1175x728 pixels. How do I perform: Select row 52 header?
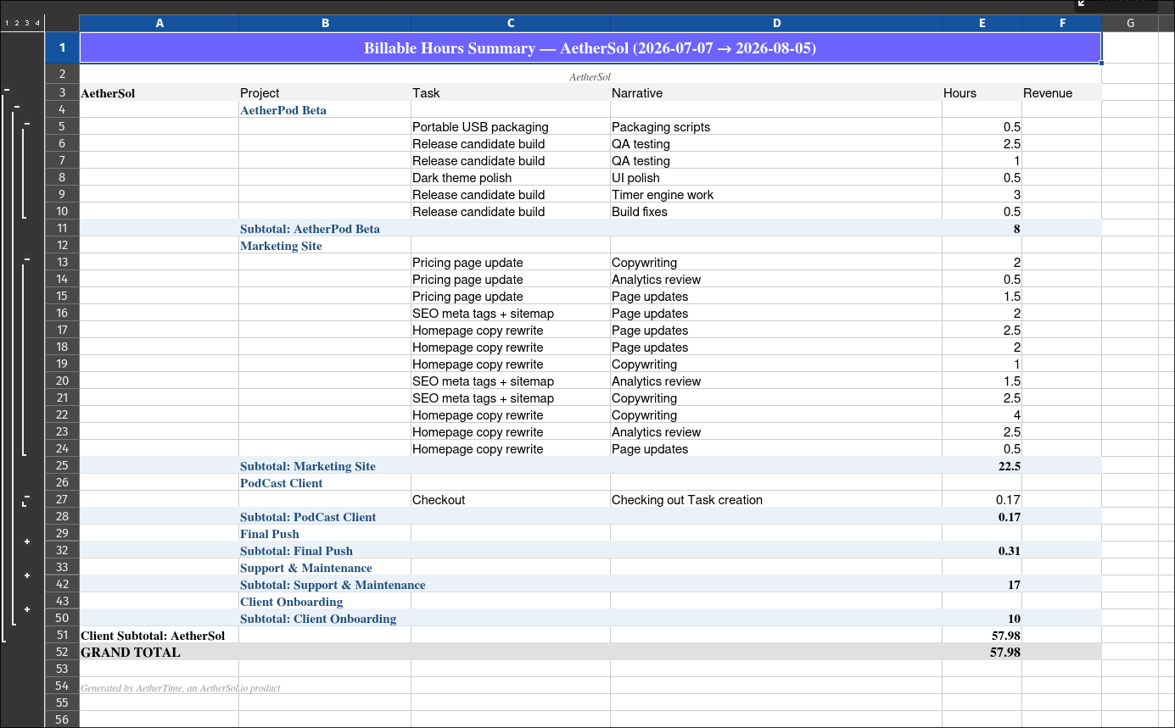62,652
